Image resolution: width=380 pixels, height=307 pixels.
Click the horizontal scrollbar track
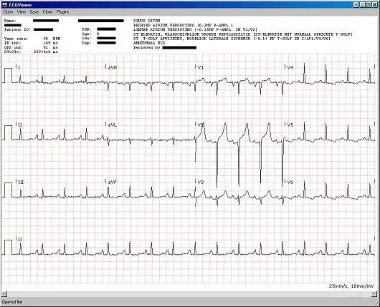[189, 293]
